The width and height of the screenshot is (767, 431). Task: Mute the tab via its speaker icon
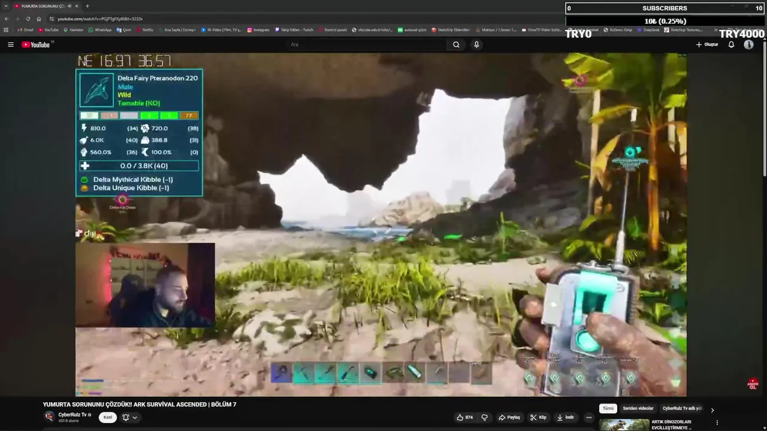pyautogui.click(x=69, y=6)
